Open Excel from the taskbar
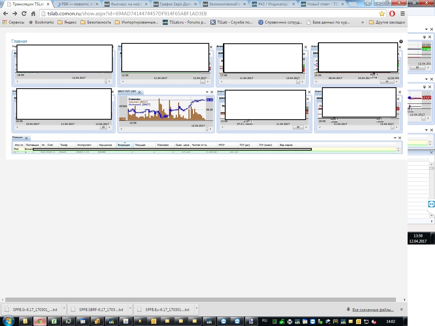The height and width of the screenshot is (326, 435). point(54,321)
